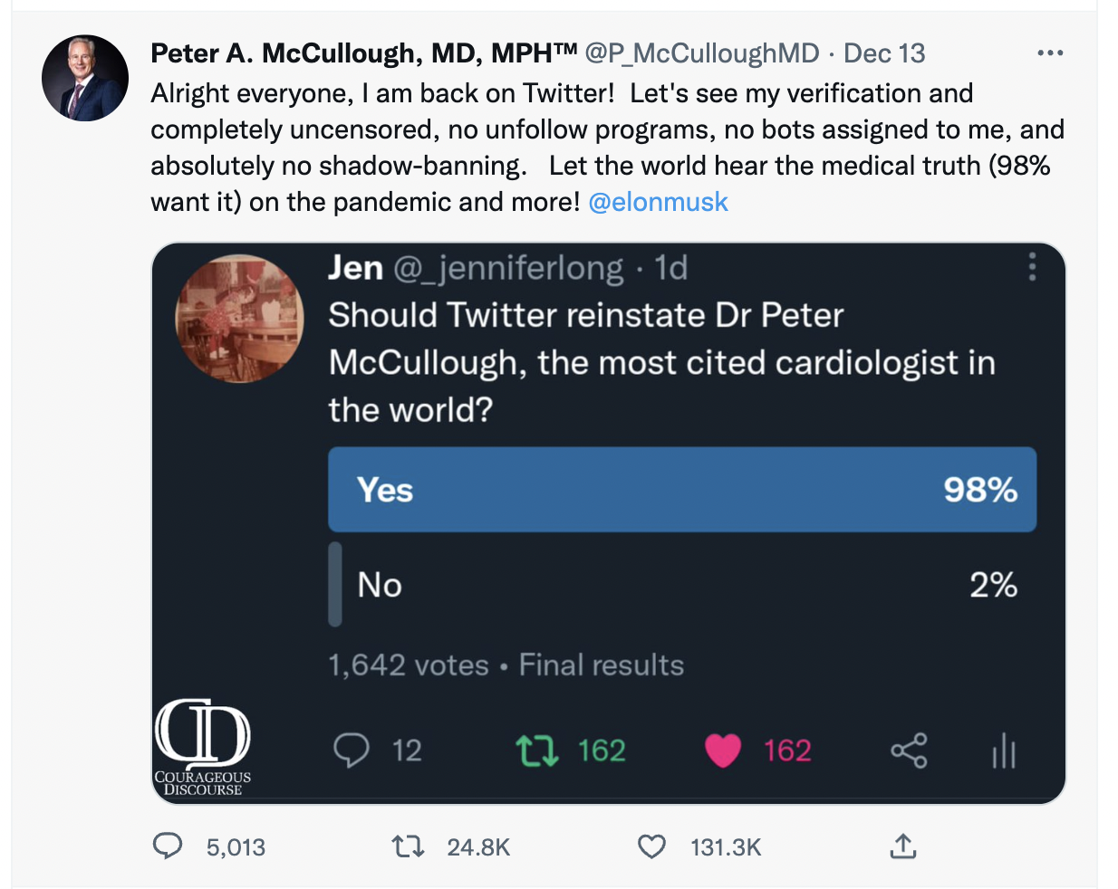This screenshot has height=889, width=1118.
Task: Open vertical dots menu on Jen's tweet
Action: tap(1032, 267)
